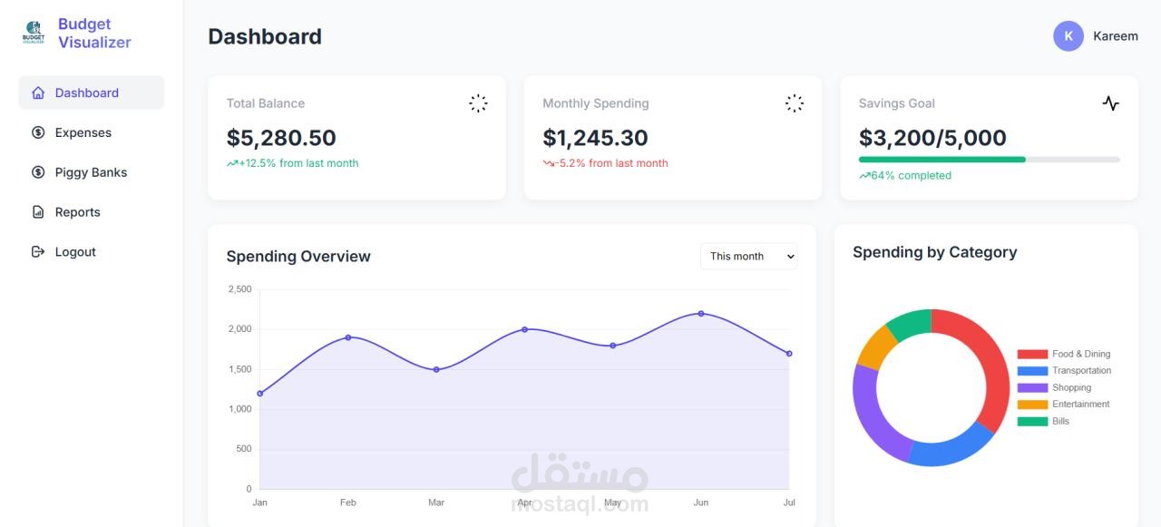Click the Budget Visualizer logo icon

point(34,33)
